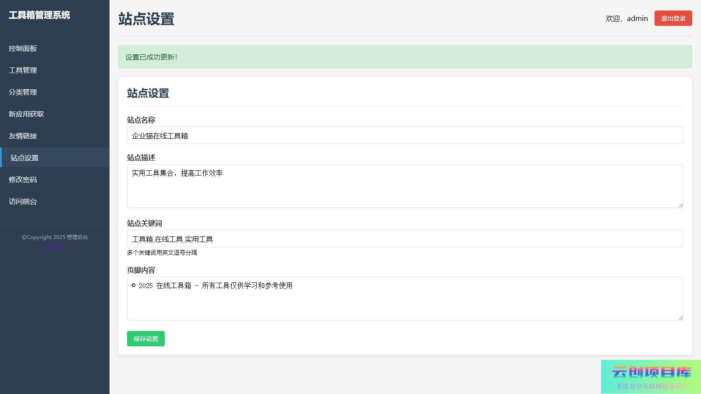701x394 pixels.
Task: Click the 工具箱管理系统 sidebar title
Action: point(39,15)
